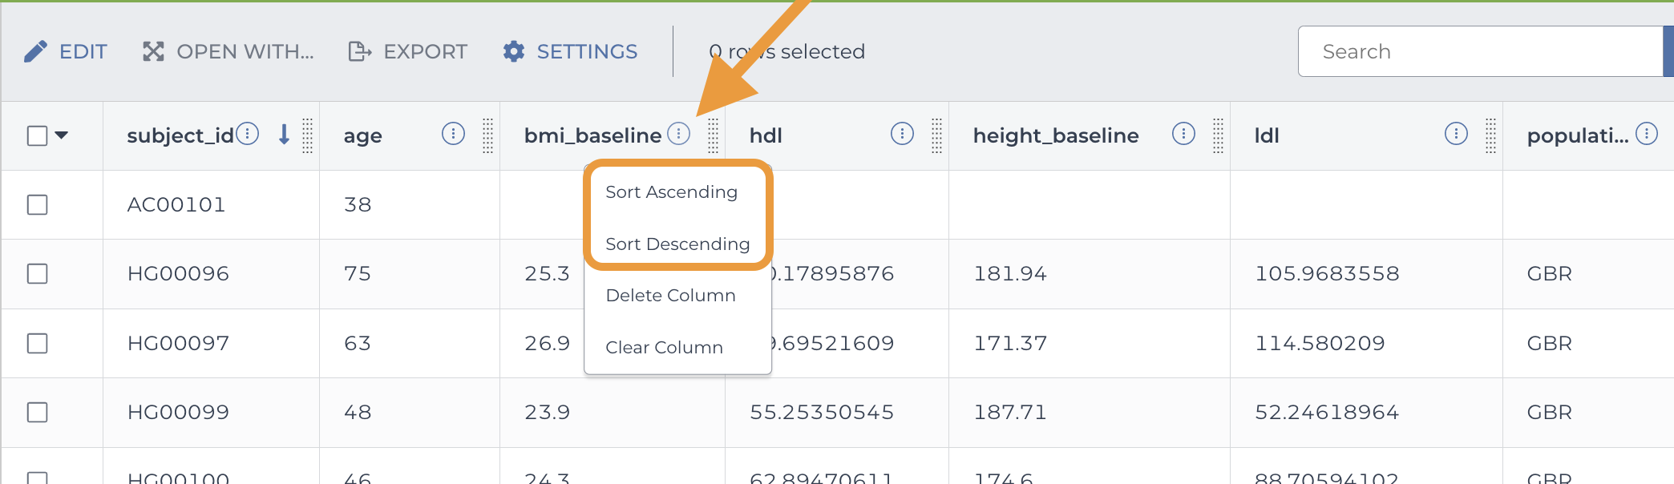The width and height of the screenshot is (1674, 484).
Task: Click age column drag handle
Action: click(487, 135)
